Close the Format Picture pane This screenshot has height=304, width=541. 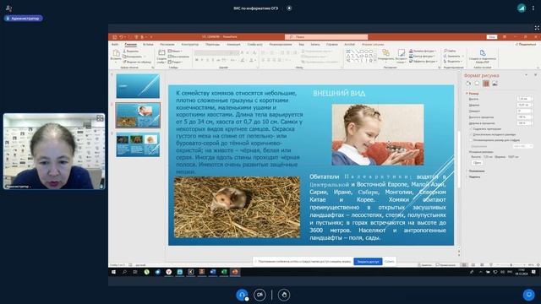click(x=535, y=75)
